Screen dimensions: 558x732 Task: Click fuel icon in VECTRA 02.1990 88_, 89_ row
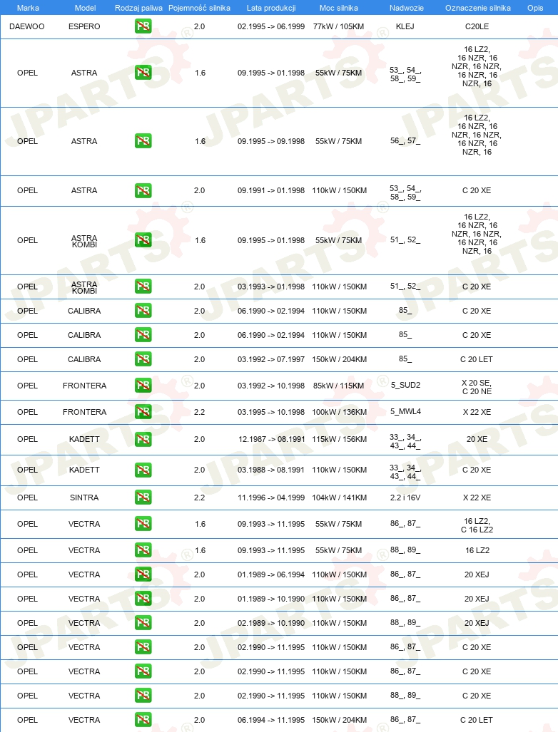143,696
